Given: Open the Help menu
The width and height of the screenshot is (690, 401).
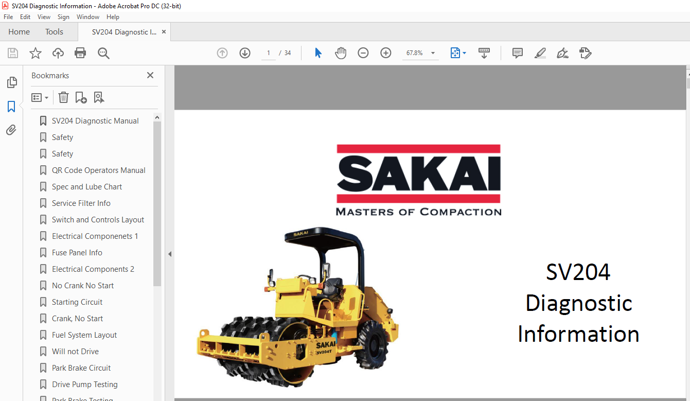Looking at the screenshot, I should point(113,17).
